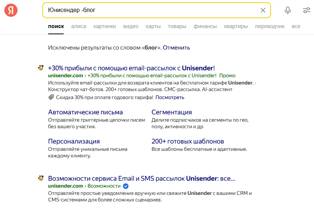Click the Yandex logo icon
This screenshot has height=212, width=314.
tap(11, 10)
